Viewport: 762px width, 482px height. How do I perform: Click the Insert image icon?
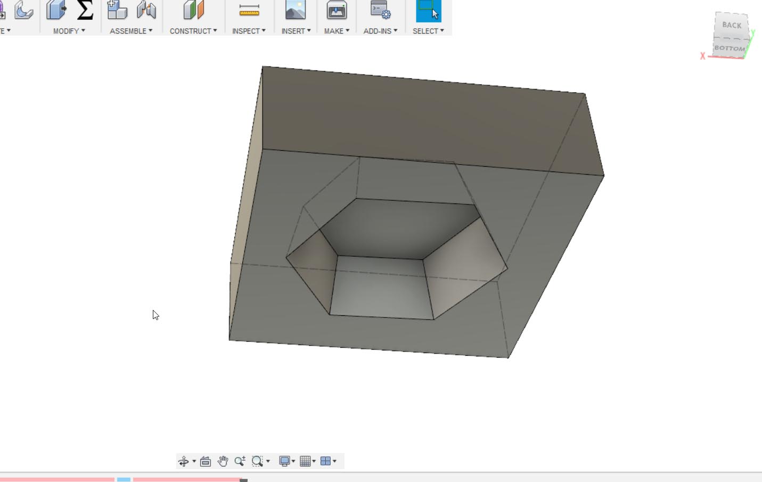[296, 11]
